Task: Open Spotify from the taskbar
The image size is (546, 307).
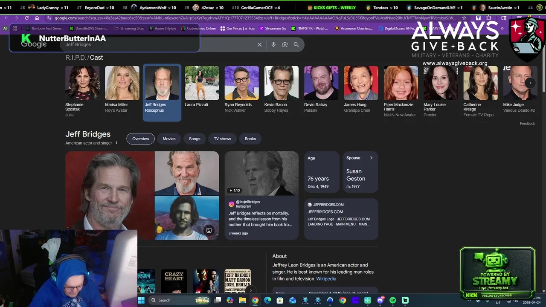Action: (x=392, y=300)
